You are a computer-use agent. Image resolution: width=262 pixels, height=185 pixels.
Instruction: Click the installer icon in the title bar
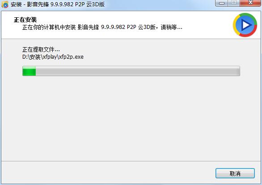(x=5, y=4)
